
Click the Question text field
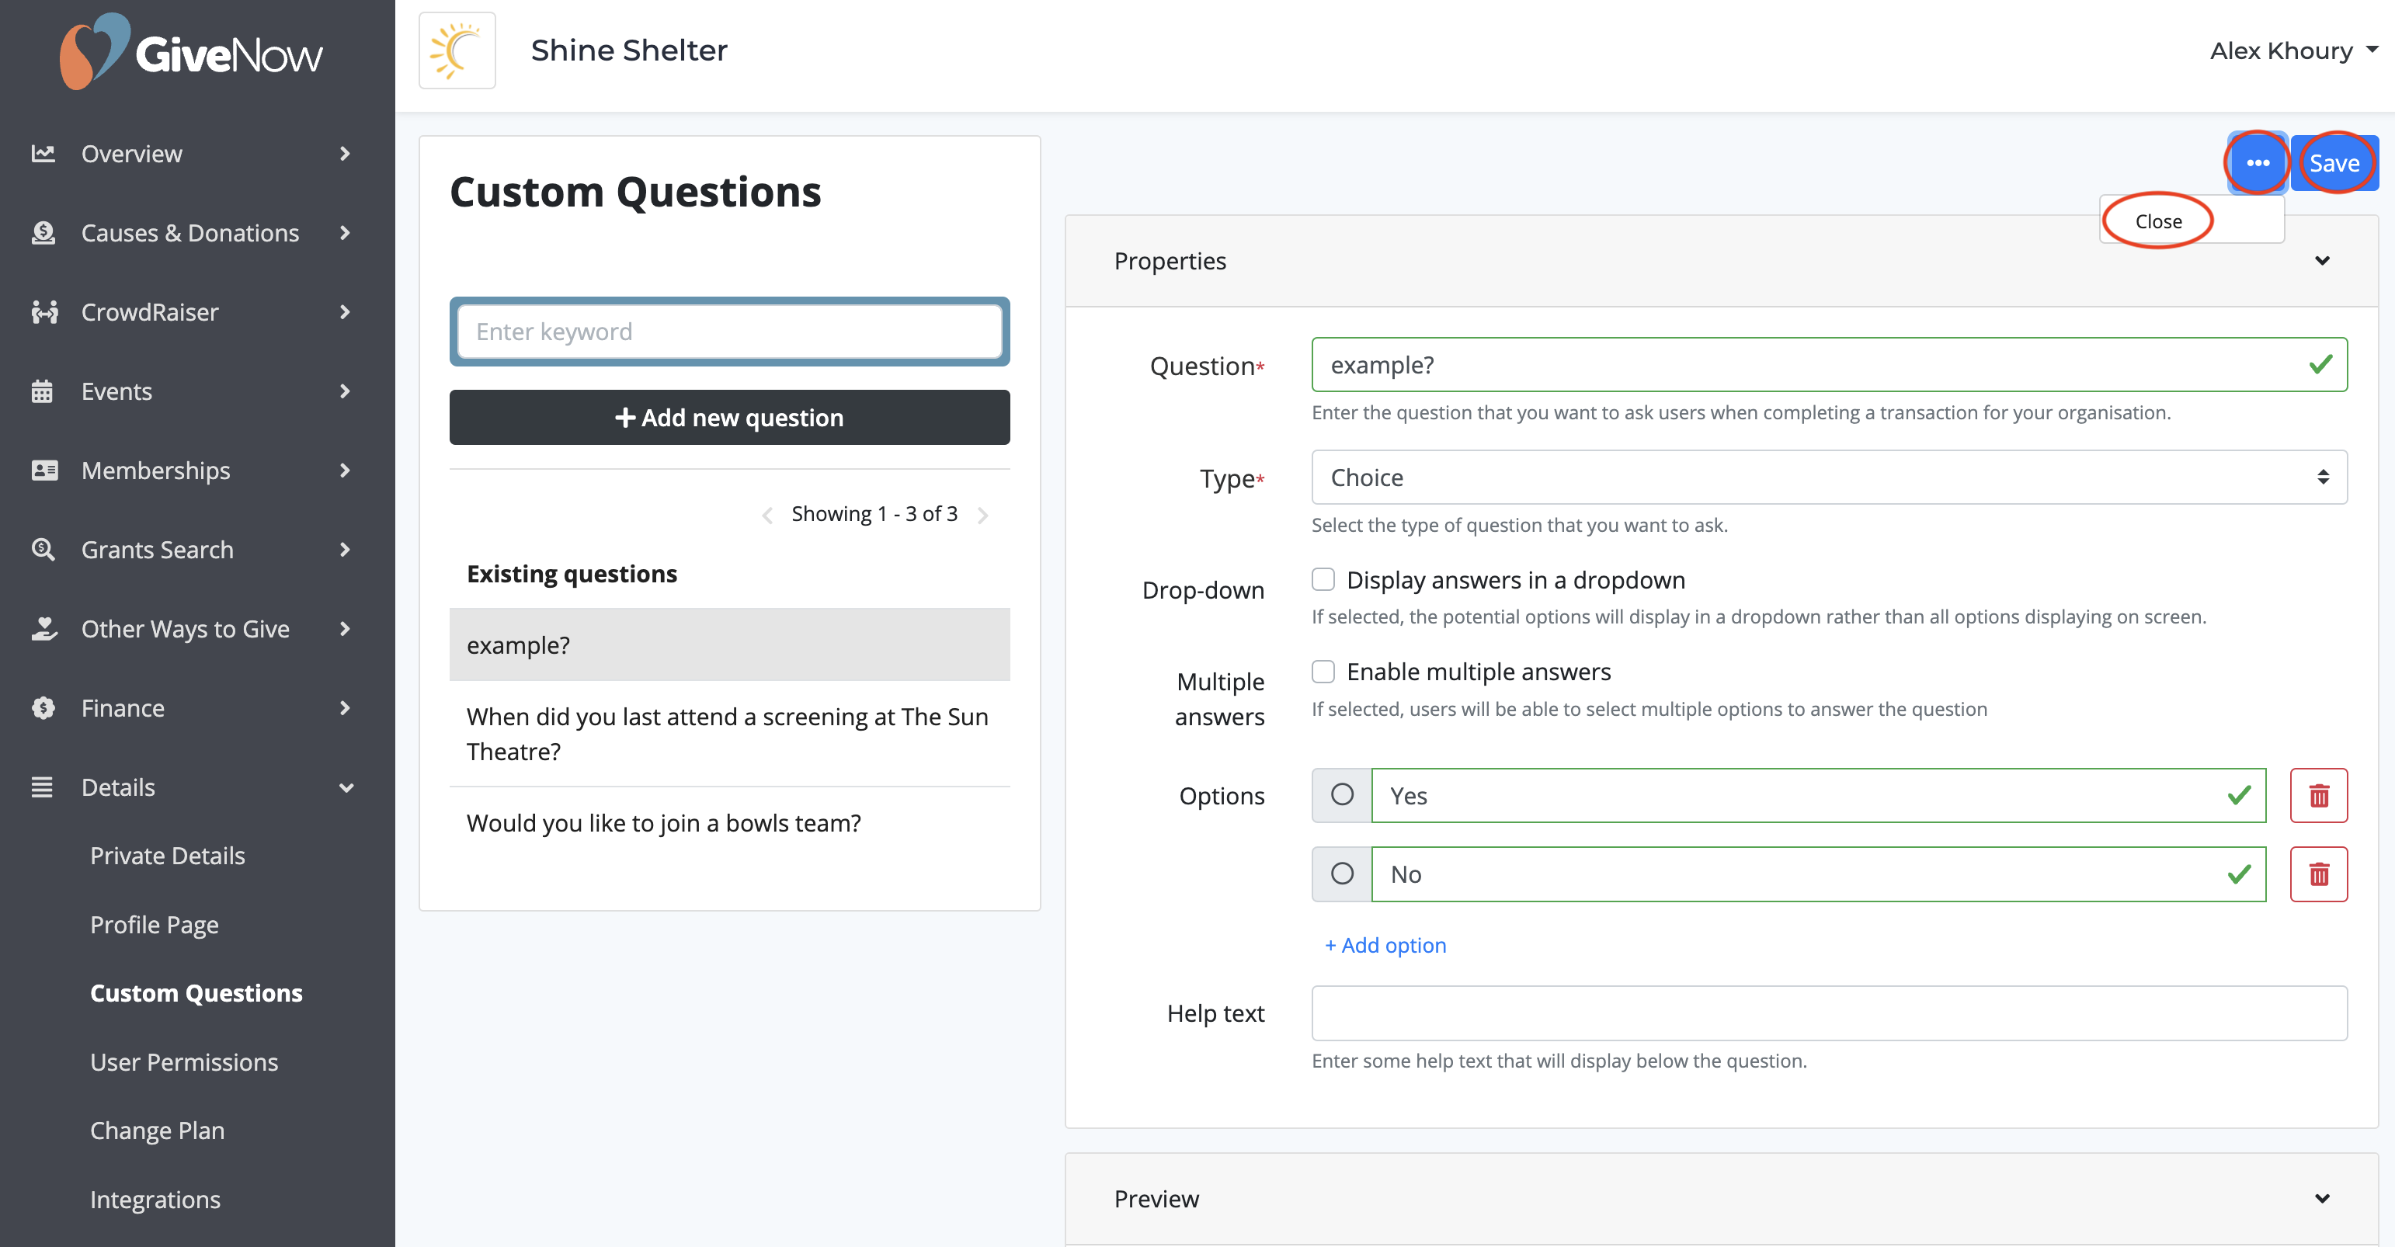click(x=1829, y=364)
